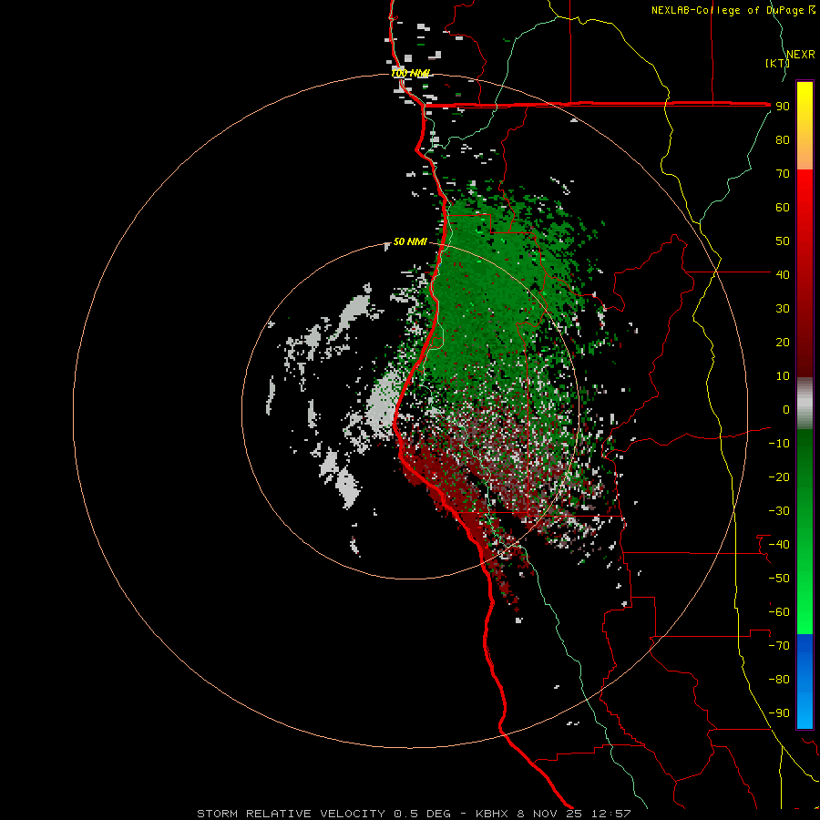This screenshot has height=820, width=820.
Task: Click the -30 value on the velocity scale
Action: click(779, 511)
